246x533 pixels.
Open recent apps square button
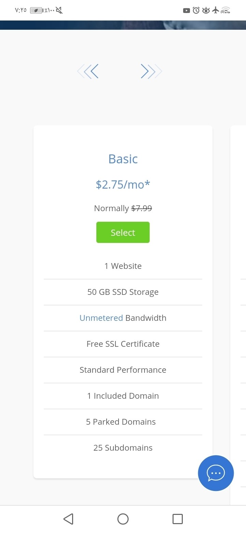(x=178, y=519)
